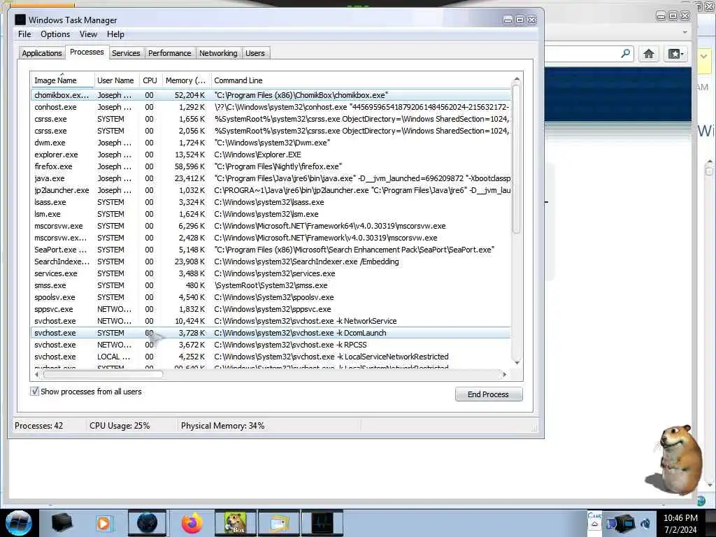
Task: Select Task Manager taskbar icon
Action: tap(322, 523)
